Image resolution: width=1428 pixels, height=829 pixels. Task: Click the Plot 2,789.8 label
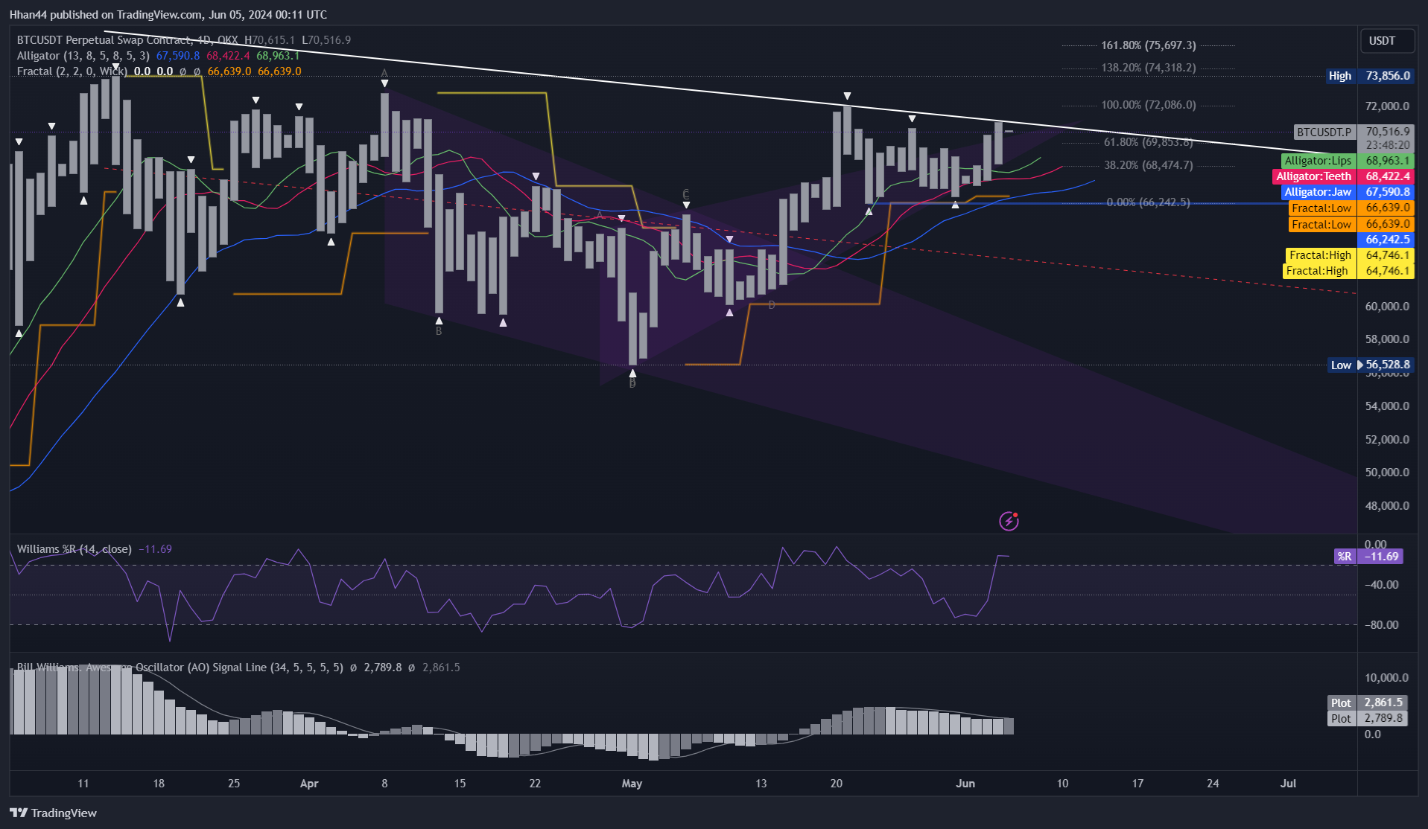pos(1368,719)
